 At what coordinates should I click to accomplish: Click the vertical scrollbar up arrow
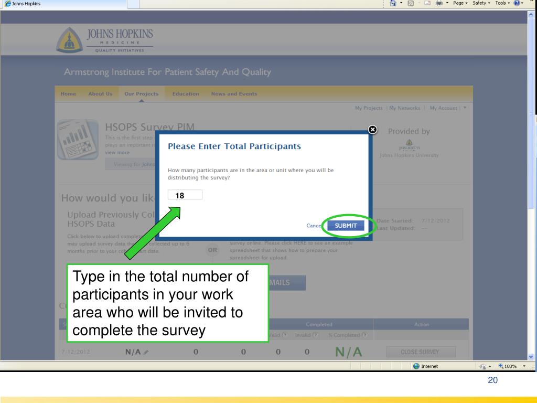coord(531,14)
